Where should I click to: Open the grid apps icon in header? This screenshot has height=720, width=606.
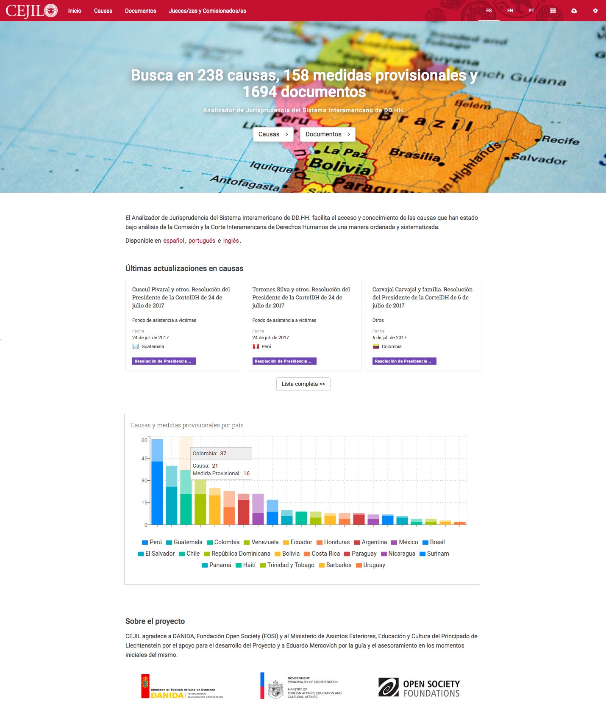tap(553, 11)
